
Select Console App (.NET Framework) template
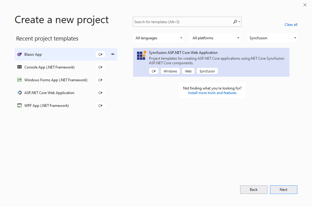pos(66,67)
